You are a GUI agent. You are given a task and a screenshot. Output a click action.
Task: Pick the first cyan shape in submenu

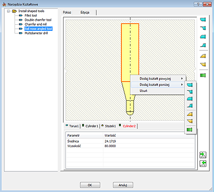click(x=189, y=85)
